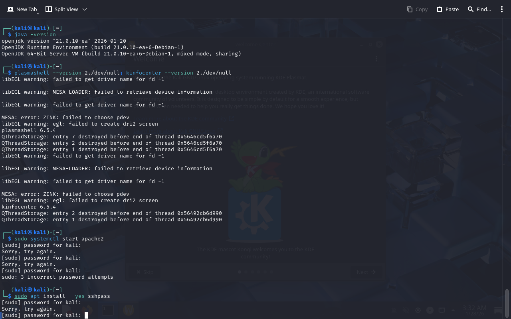Viewport: 511px width, 319px height.
Task: Click the Paste clipboard icon
Action: coord(440,9)
